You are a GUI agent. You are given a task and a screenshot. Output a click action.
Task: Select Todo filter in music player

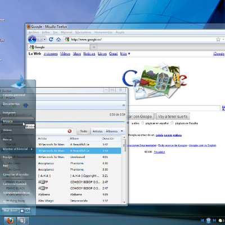84,131
